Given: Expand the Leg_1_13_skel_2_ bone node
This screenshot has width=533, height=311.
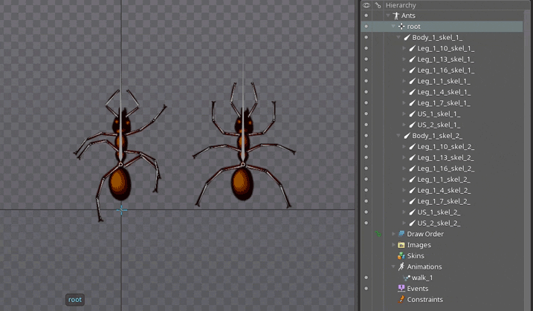Looking at the screenshot, I should click(x=404, y=157).
